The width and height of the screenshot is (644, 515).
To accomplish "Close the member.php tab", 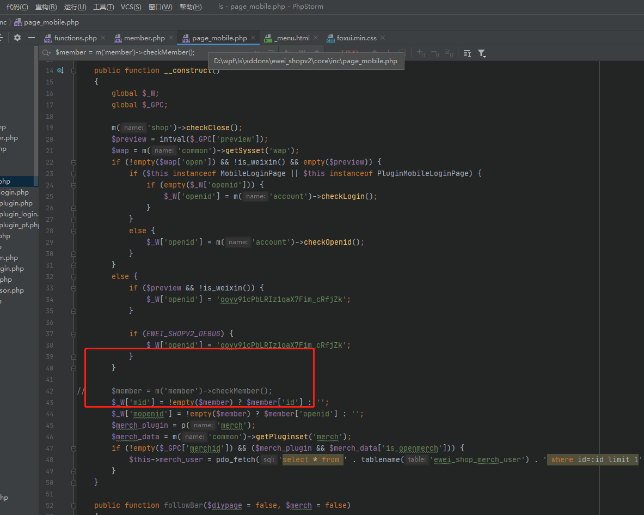I will [171, 38].
